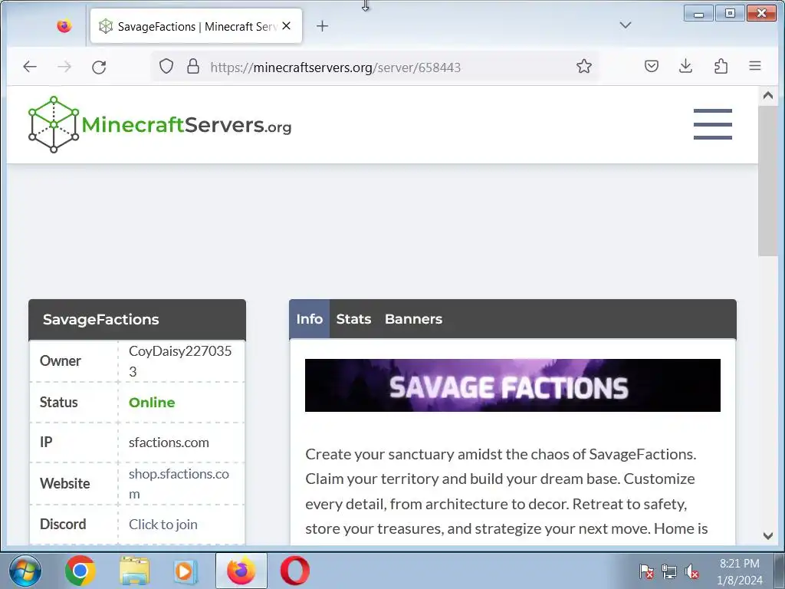Image resolution: width=785 pixels, height=589 pixels.
Task: Click the vertical scrollbar thumb
Action: click(768, 181)
